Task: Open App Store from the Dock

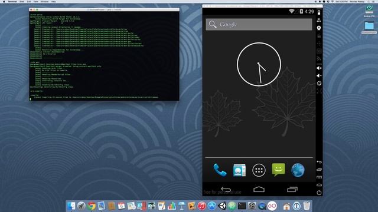Action: coord(211,206)
